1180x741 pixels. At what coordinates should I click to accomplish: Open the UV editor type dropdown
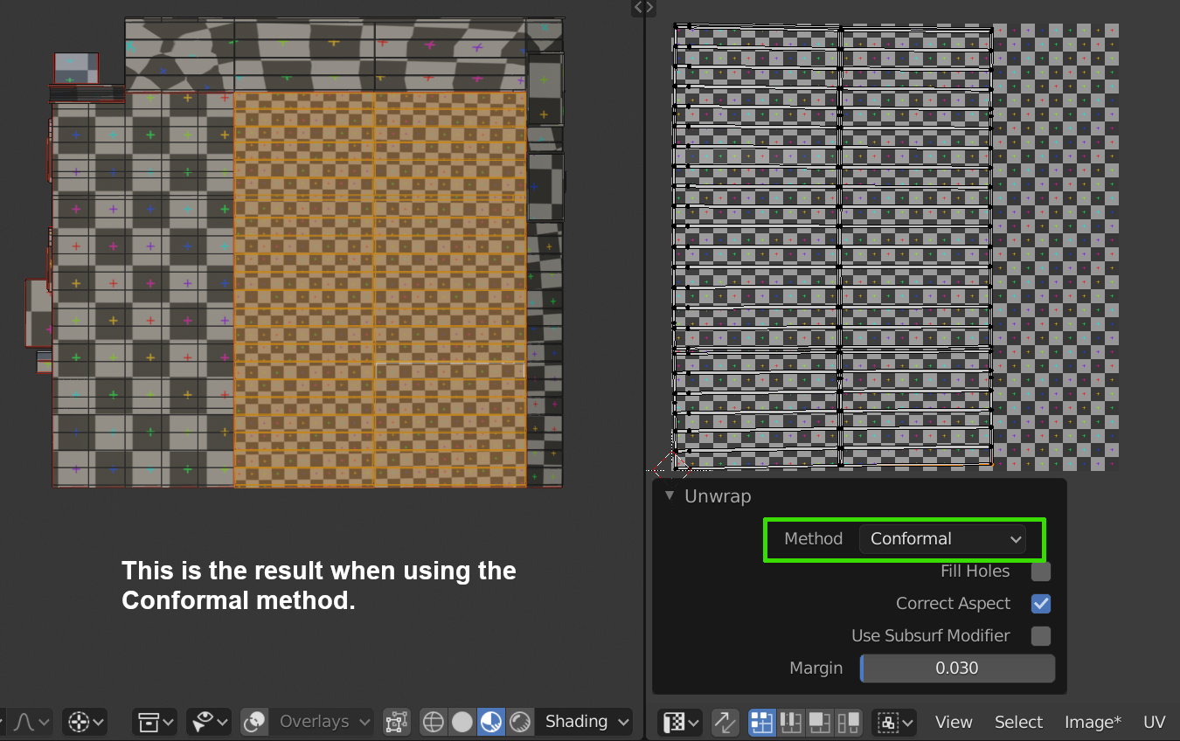coord(681,723)
